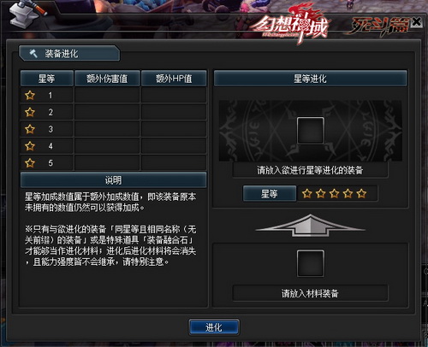The width and height of the screenshot is (428, 347).
Task: Click the star icon in row 4
Action: point(30,146)
